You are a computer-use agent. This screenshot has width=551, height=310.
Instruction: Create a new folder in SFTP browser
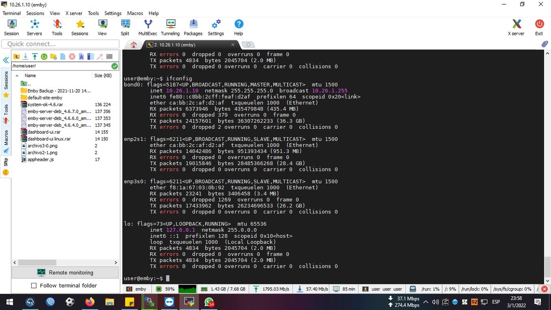pos(53,57)
